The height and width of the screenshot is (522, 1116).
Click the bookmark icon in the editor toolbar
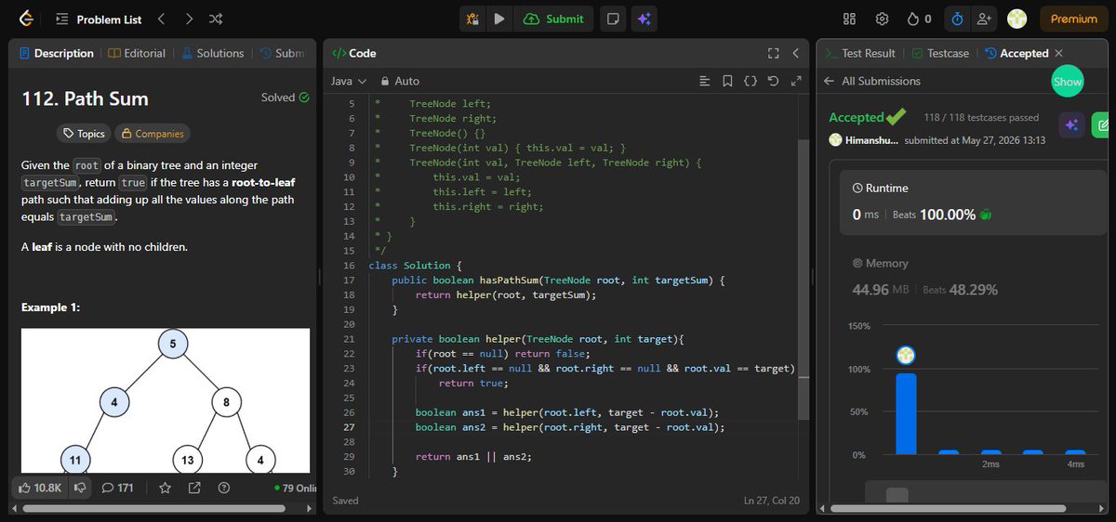[x=727, y=82]
